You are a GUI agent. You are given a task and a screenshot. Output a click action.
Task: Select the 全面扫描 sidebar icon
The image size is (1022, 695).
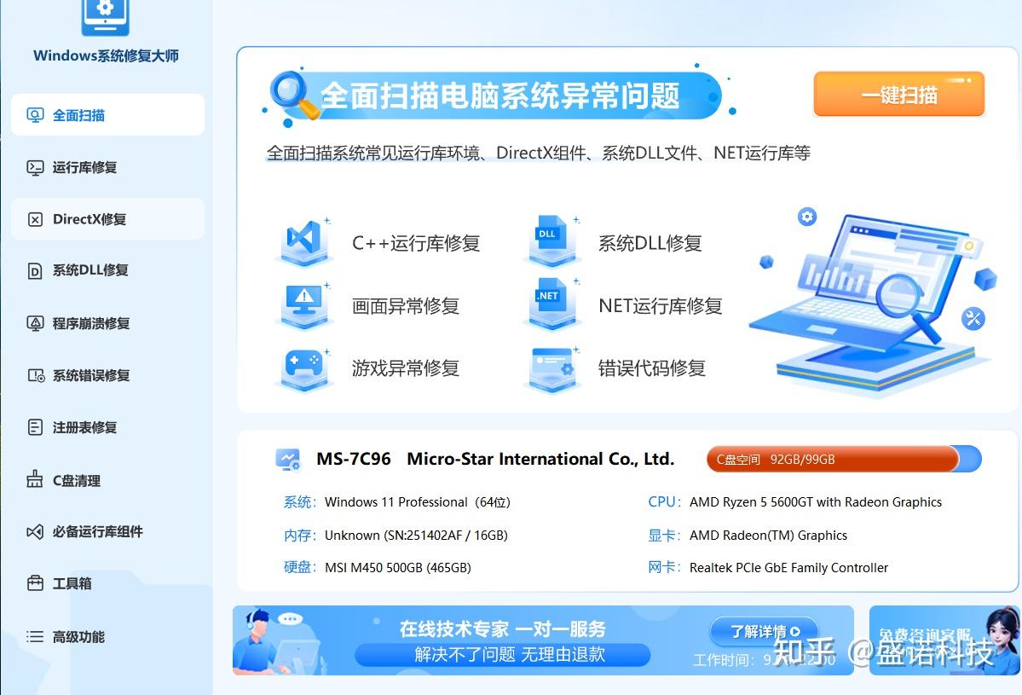[x=35, y=115]
